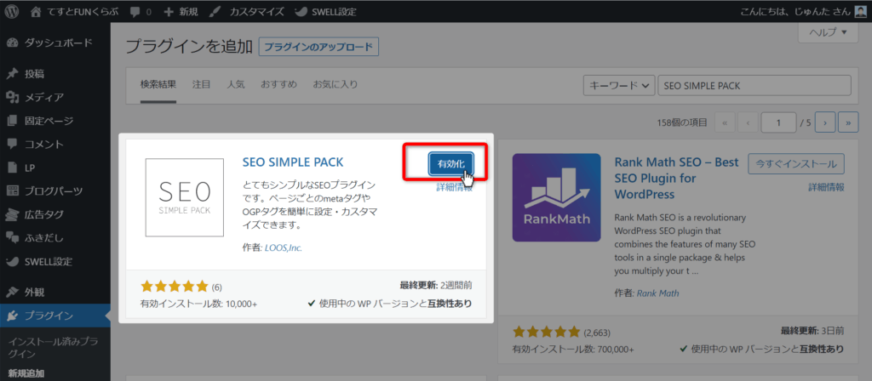Click 今すぐインストール for Rank Math
The width and height of the screenshot is (872, 381).
[x=796, y=164]
